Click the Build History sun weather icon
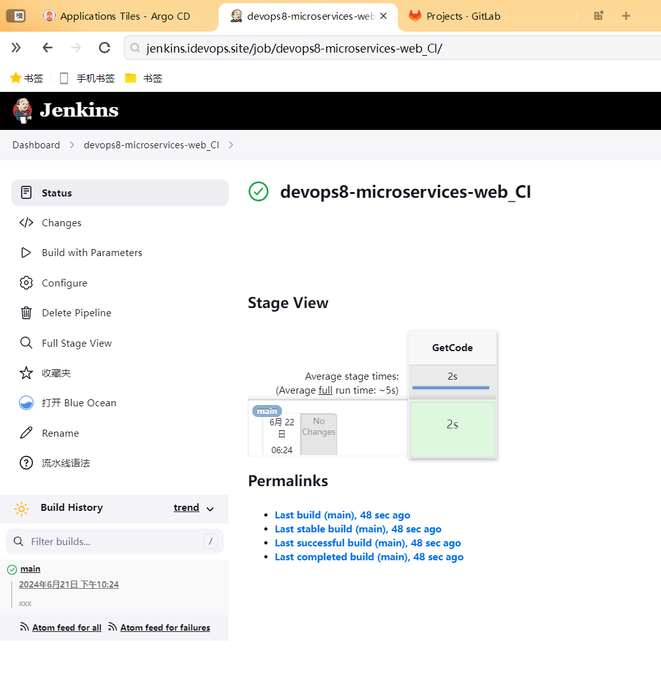The height and width of the screenshot is (675, 661). pos(22,508)
